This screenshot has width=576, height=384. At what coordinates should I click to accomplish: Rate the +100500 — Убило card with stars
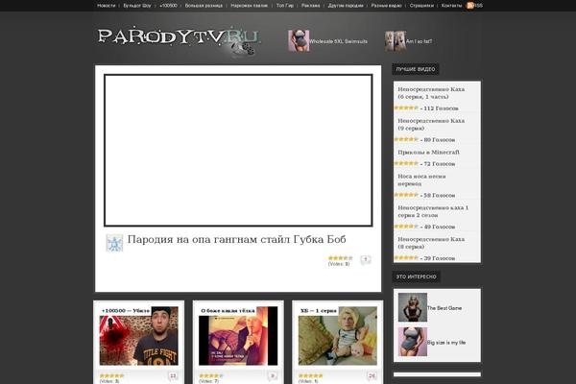[x=112, y=375]
